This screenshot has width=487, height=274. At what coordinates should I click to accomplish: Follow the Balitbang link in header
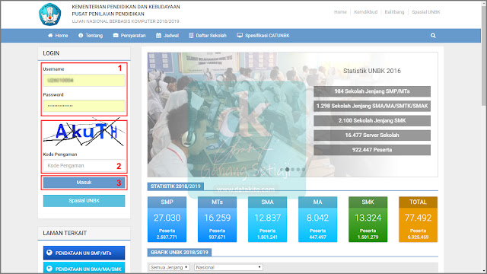point(394,12)
